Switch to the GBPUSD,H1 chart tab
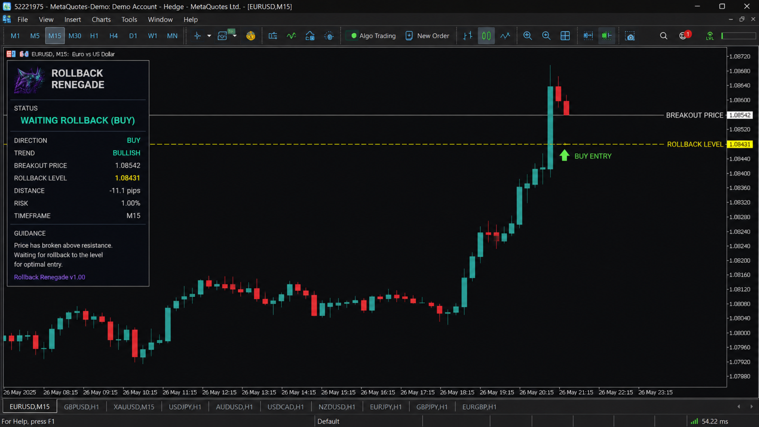The height and width of the screenshot is (427, 759). [x=81, y=407]
